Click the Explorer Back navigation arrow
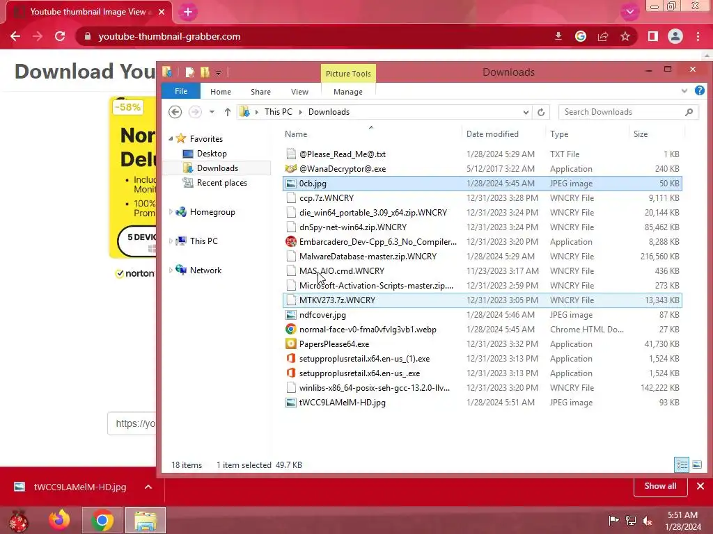 [x=175, y=112]
